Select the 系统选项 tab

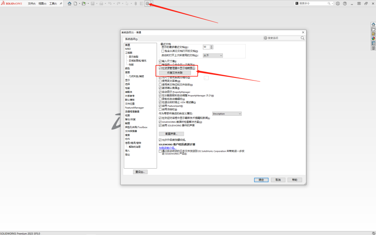(x=131, y=39)
